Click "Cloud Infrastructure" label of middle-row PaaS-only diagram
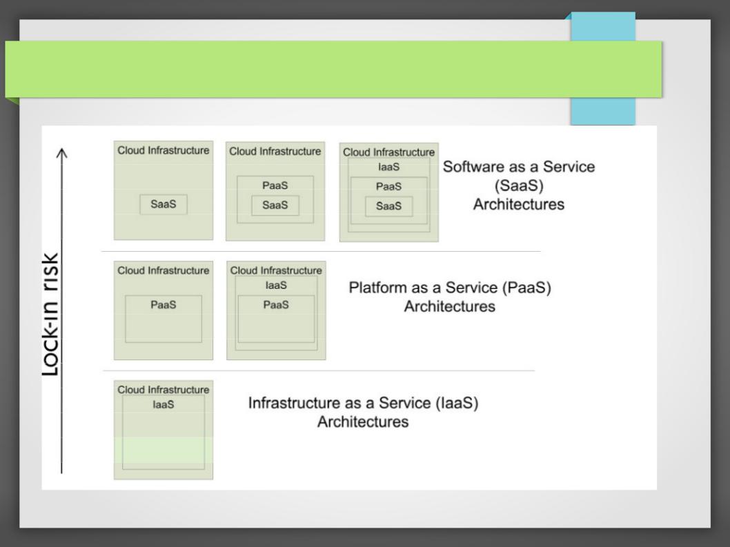The height and width of the screenshot is (547, 730). (x=164, y=270)
